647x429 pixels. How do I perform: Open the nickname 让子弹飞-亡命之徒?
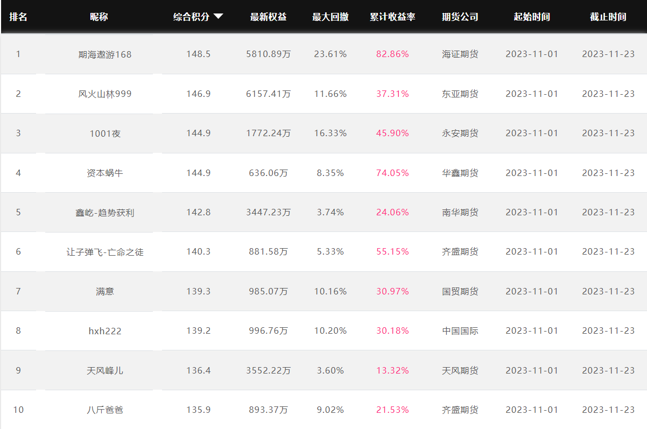(105, 252)
